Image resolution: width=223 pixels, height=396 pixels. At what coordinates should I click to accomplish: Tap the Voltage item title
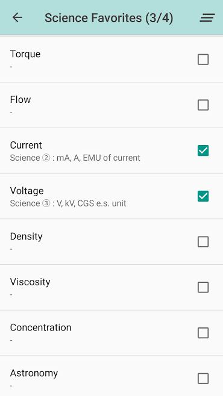point(27,191)
